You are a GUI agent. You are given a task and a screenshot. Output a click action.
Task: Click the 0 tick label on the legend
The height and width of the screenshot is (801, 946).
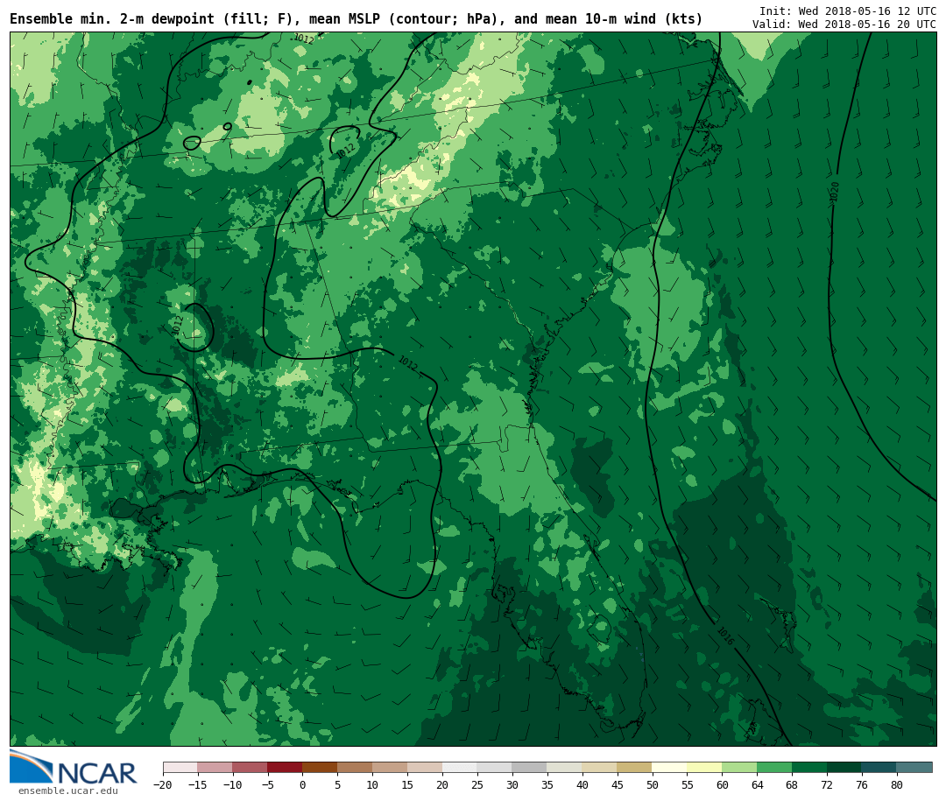click(303, 784)
